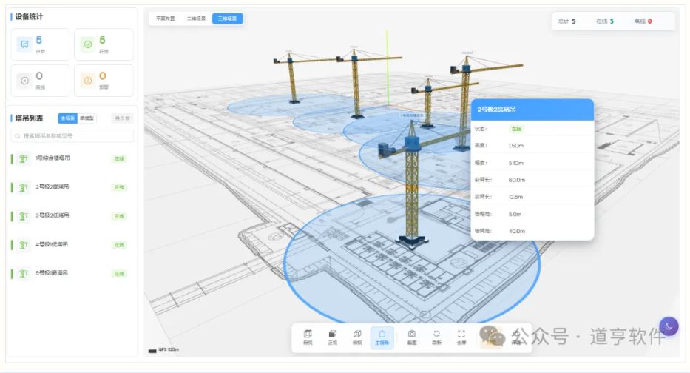This screenshot has height=373, width=690.
Task: Click the 在线 status tag of 1号综合楼塔吊
Action: (119, 158)
